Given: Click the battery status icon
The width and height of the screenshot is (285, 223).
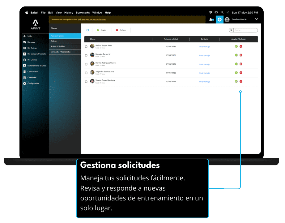Looking at the screenshot, I should [x=216, y=12].
